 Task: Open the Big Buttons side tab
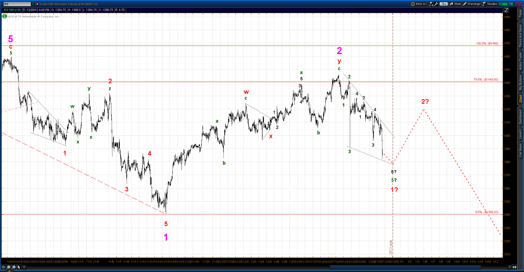(520, 82)
